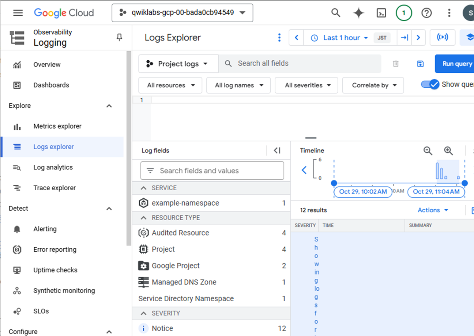Shift time range forward with right arrow

tap(418, 38)
